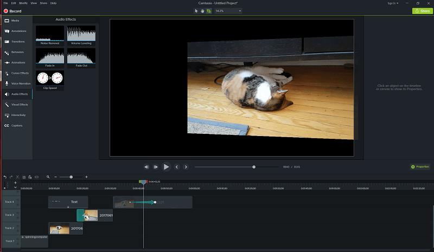
Task: Open the Interactivity panel
Action: [17, 115]
